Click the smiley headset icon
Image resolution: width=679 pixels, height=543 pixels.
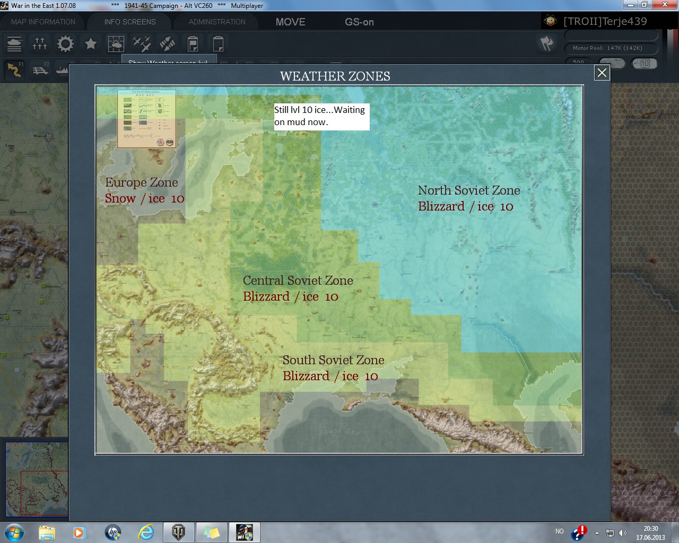[x=551, y=21]
